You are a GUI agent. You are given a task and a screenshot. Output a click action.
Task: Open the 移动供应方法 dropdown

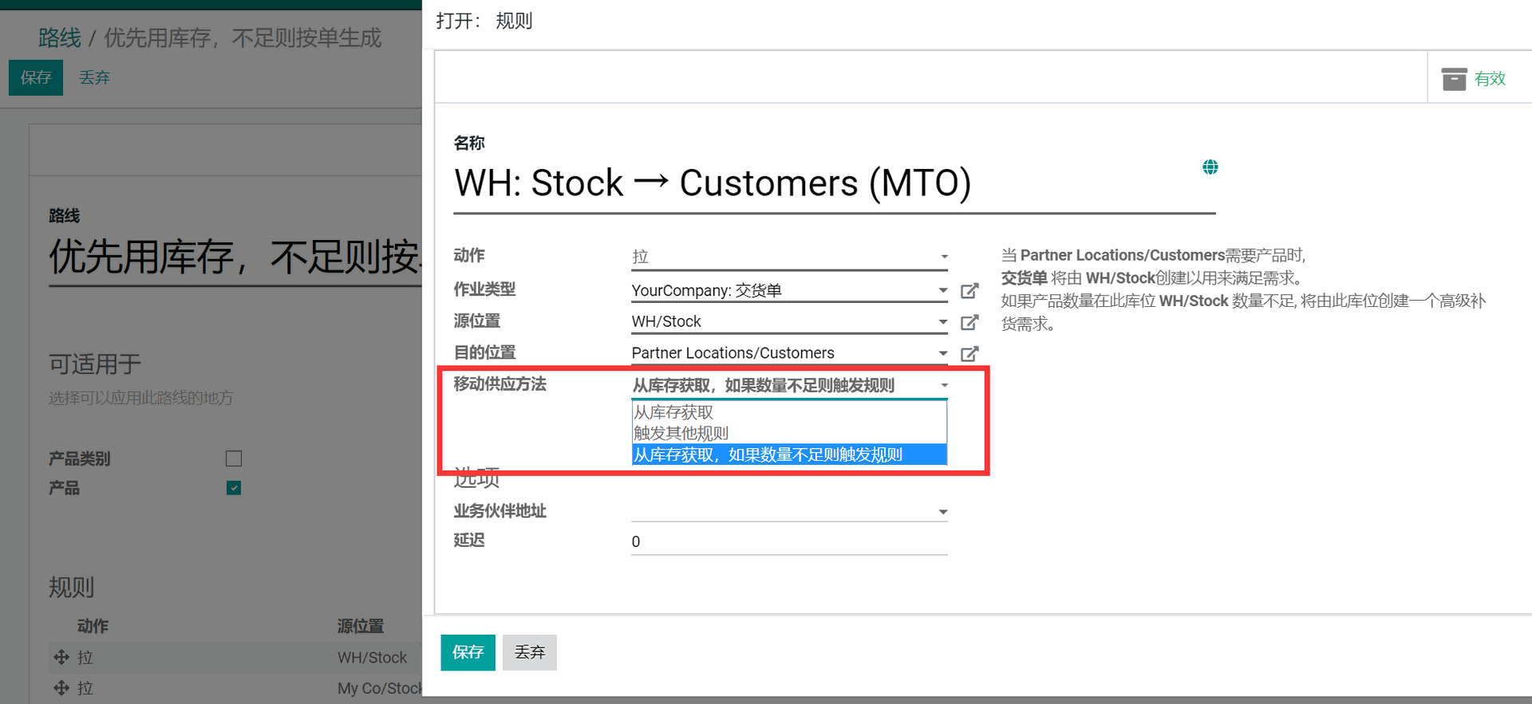click(x=789, y=385)
